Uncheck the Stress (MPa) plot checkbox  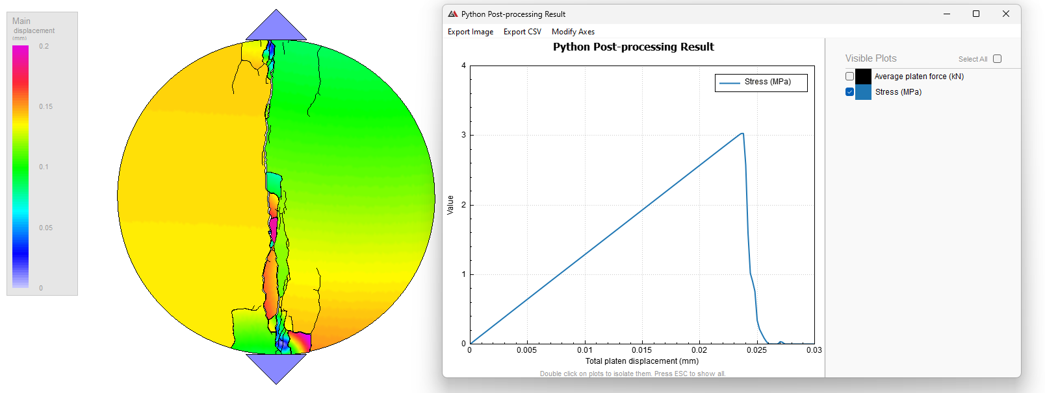849,92
